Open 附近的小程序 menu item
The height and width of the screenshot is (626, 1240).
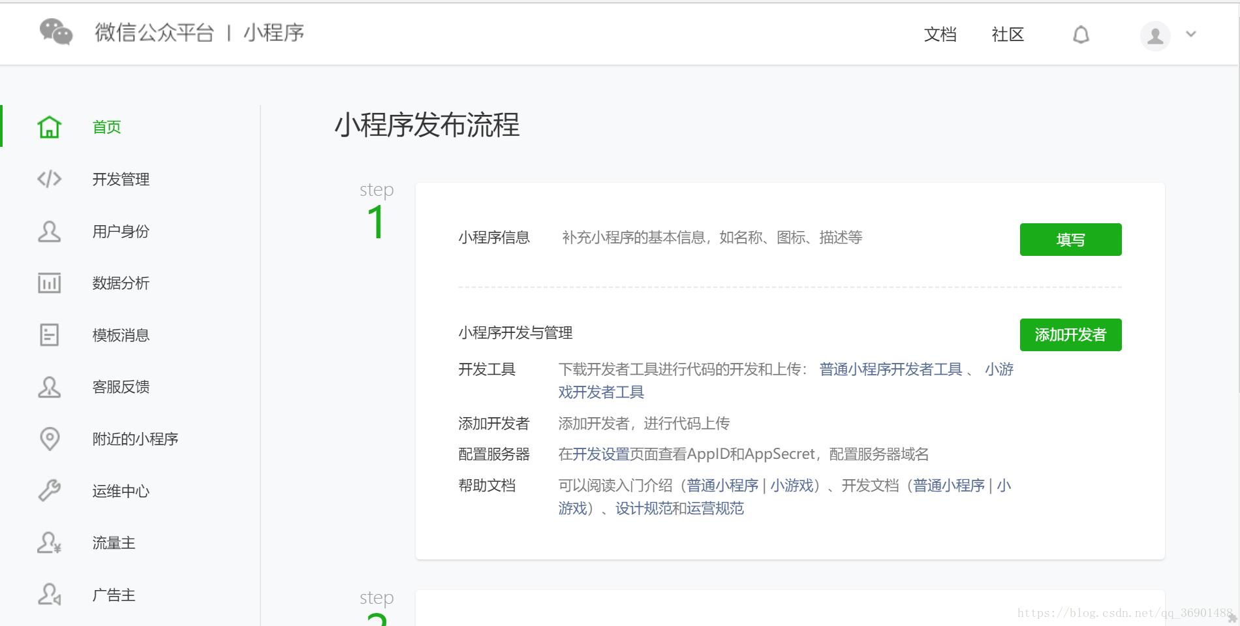point(136,439)
